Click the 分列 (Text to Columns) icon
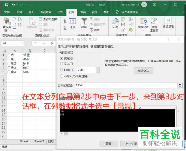The height and width of the screenshot is (151, 186). coord(115,21)
